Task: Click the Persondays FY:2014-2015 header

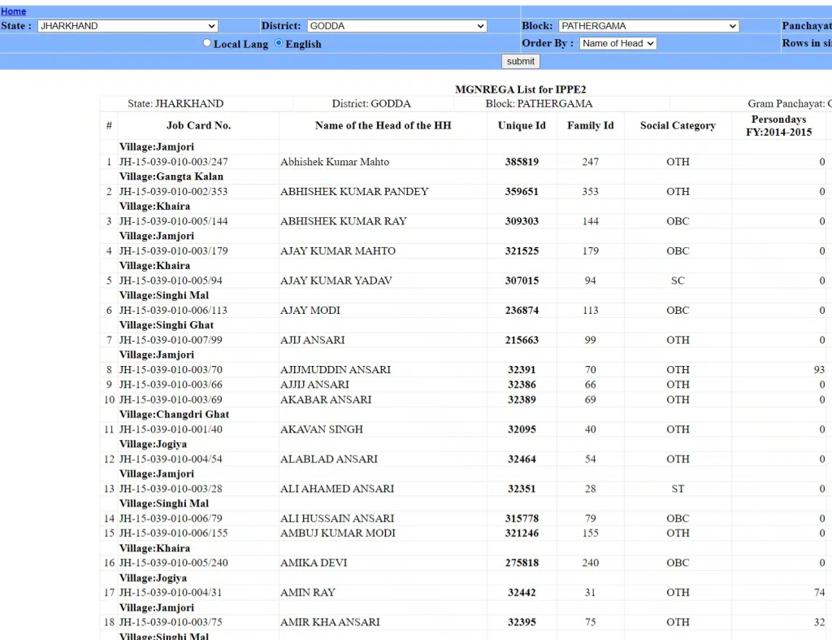Action: [x=779, y=126]
